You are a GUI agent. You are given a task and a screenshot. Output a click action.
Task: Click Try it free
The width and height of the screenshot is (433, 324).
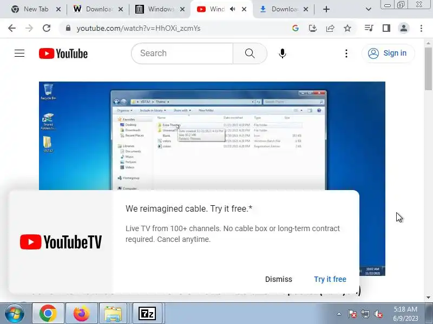pos(330,279)
